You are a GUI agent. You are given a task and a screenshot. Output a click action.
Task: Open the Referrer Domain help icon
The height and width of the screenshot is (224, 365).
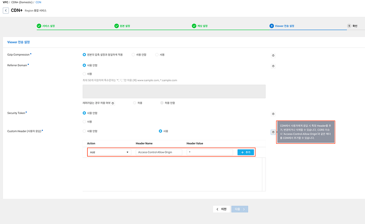click(273, 66)
